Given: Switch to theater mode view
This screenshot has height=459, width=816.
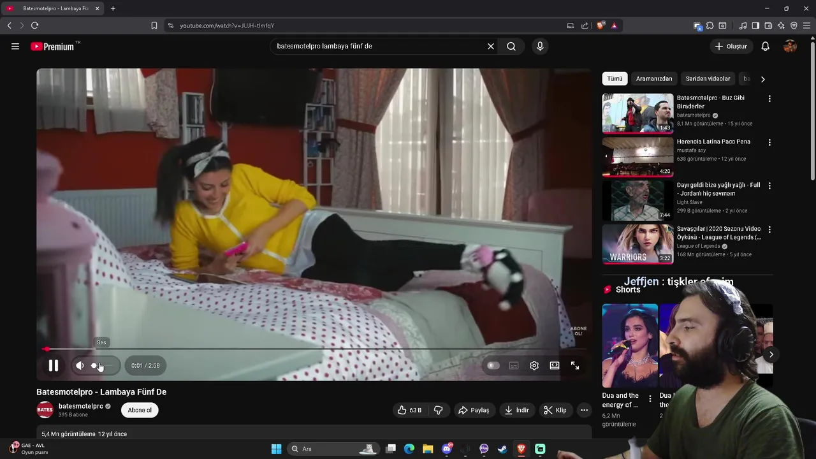Looking at the screenshot, I should tap(555, 365).
